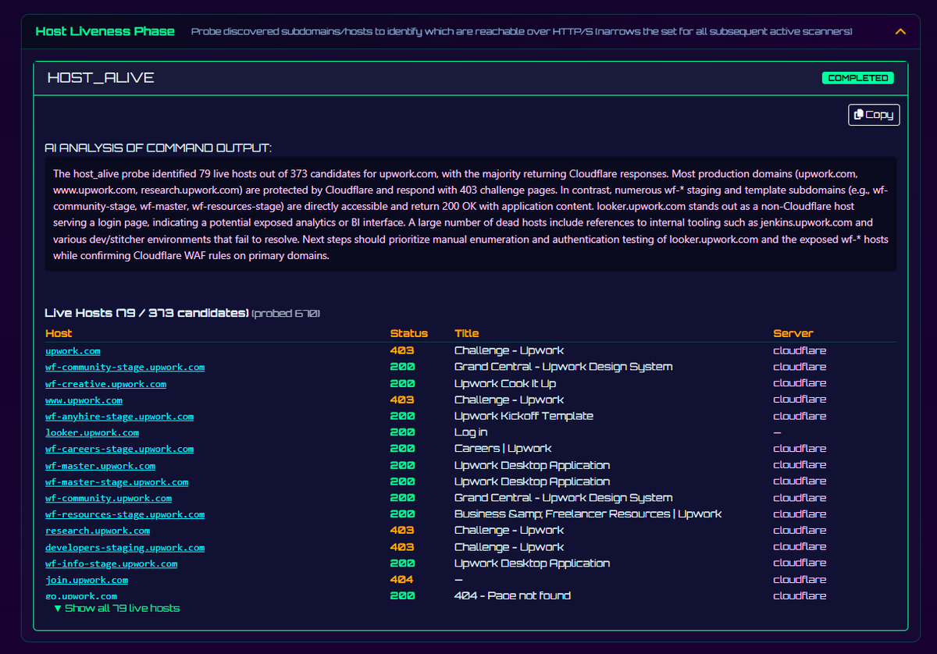Click the AI ANALYSIS OF COMMAND OUTPUT heading

[158, 148]
